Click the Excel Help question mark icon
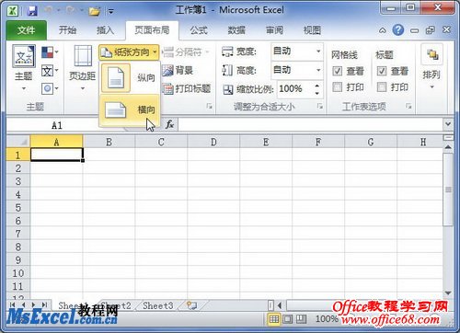 click(x=398, y=30)
